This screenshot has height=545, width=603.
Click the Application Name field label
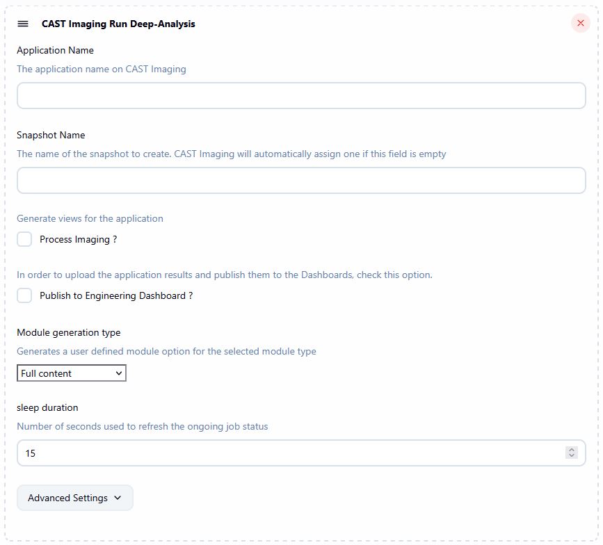[55, 50]
